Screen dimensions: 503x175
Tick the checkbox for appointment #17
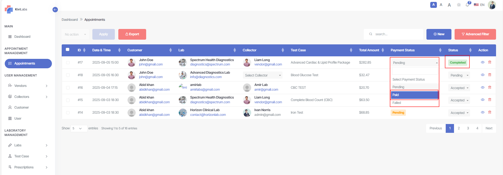68,63
